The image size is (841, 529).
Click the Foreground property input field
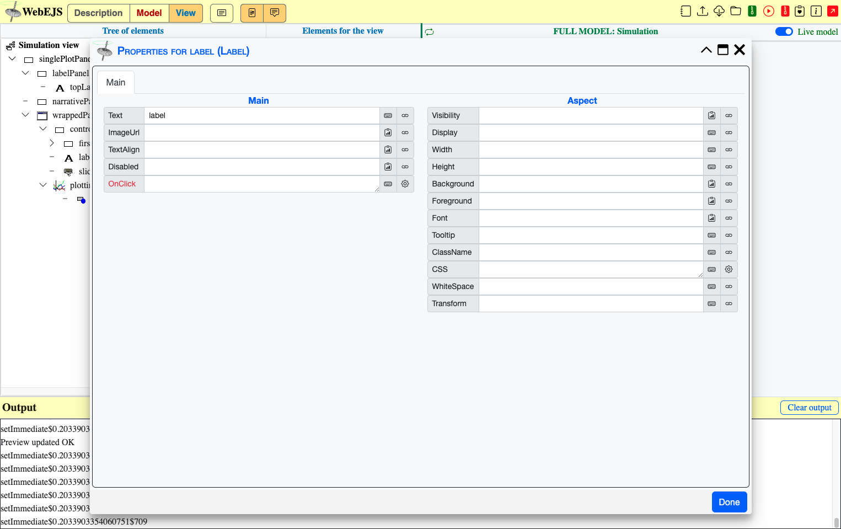click(x=591, y=201)
